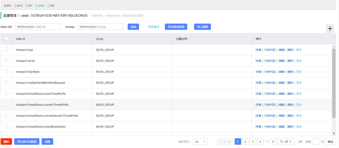Viewport: 339px width, 148px height.
Task: Click the plus icon to add configuration
Action: pos(330,29)
